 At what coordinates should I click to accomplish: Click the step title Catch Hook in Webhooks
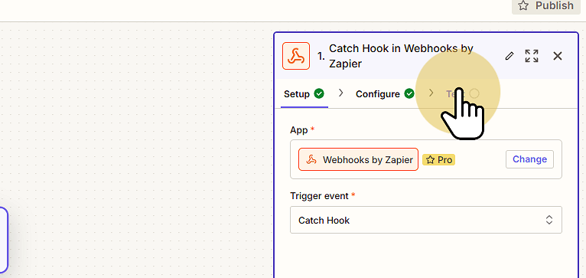pyautogui.click(x=401, y=56)
